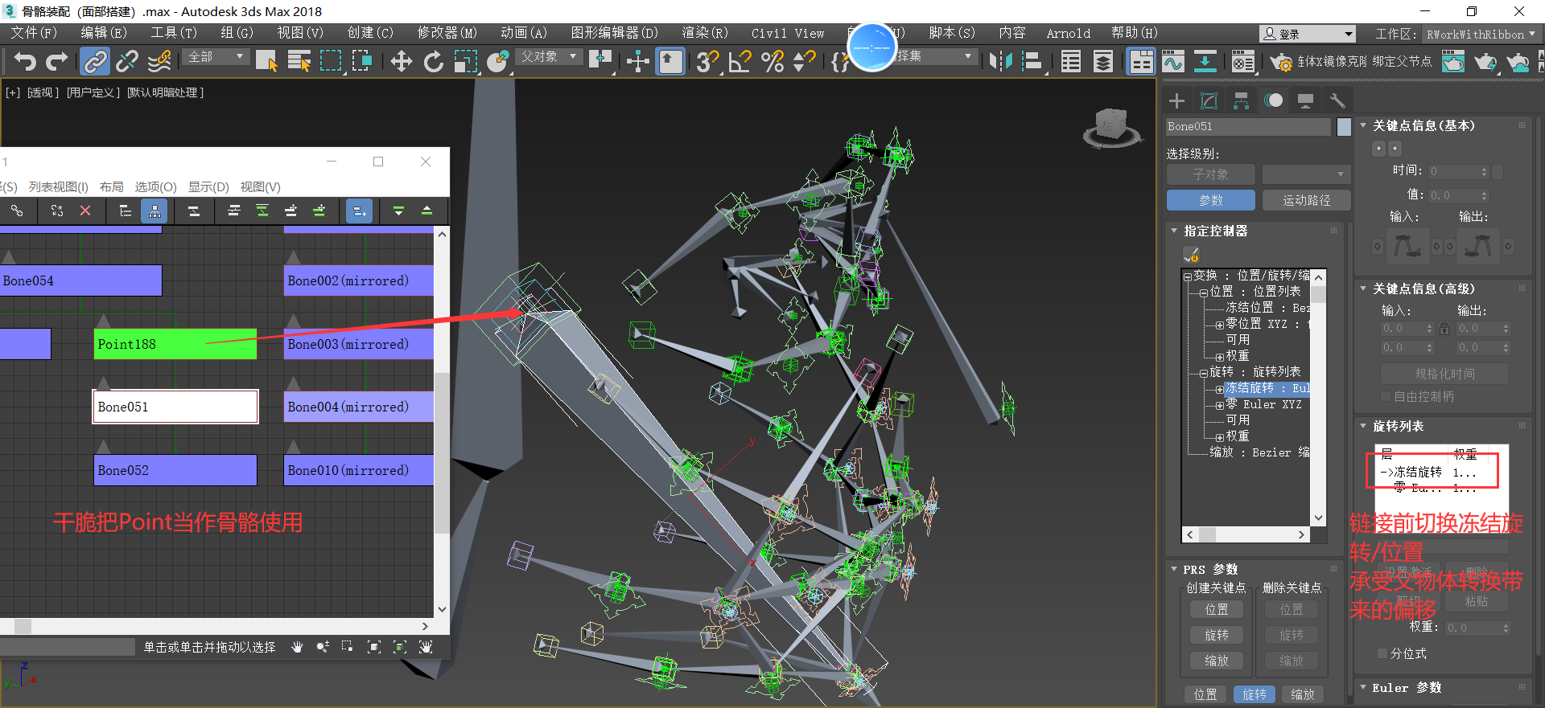Toggle the 3D Snaps button
The image size is (1545, 708).
pyautogui.click(x=707, y=61)
